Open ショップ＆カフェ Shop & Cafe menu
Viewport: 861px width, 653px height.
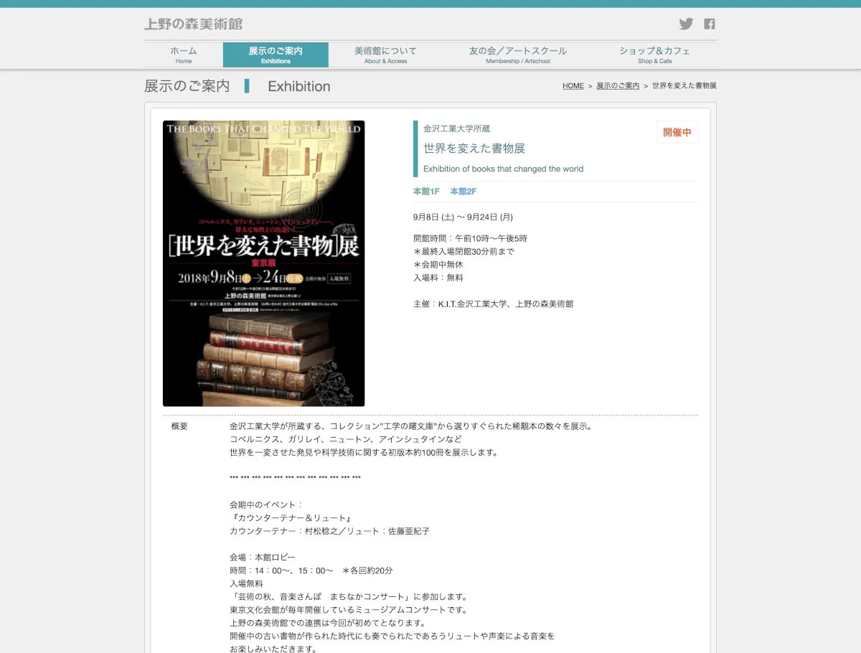tap(654, 55)
